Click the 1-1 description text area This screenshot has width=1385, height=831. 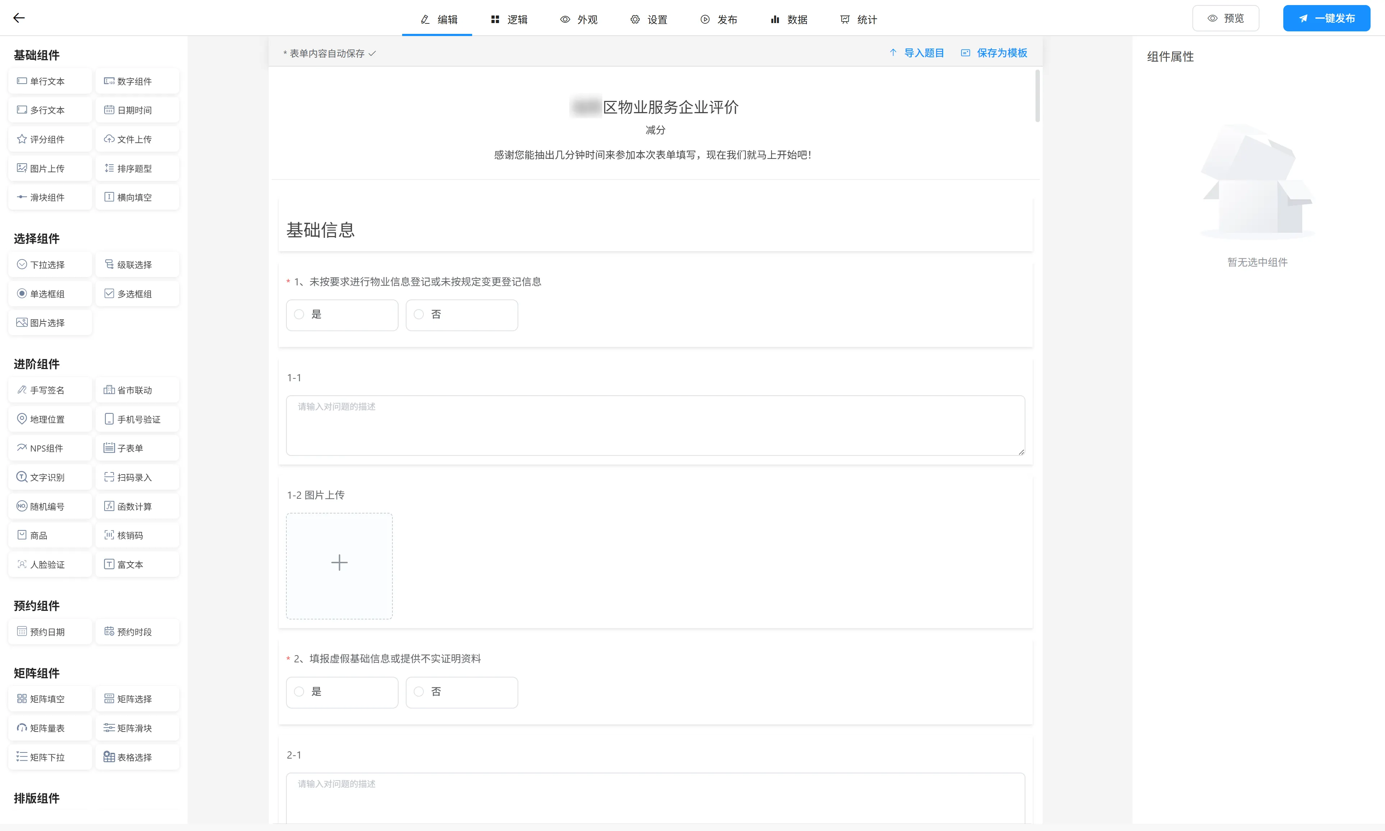(x=655, y=426)
